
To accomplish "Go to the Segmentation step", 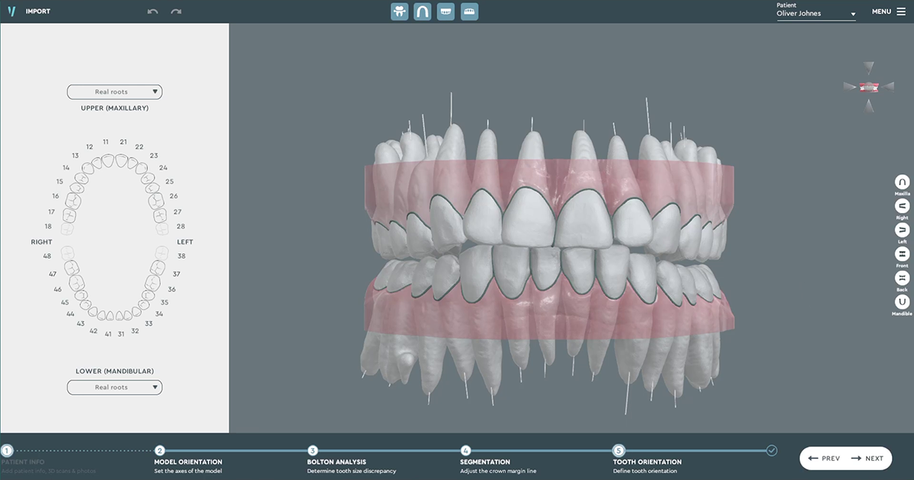I will pos(485,462).
